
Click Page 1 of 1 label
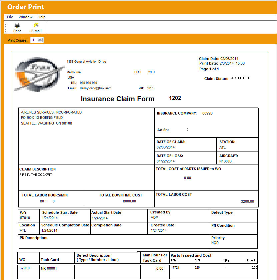[x=209, y=69]
